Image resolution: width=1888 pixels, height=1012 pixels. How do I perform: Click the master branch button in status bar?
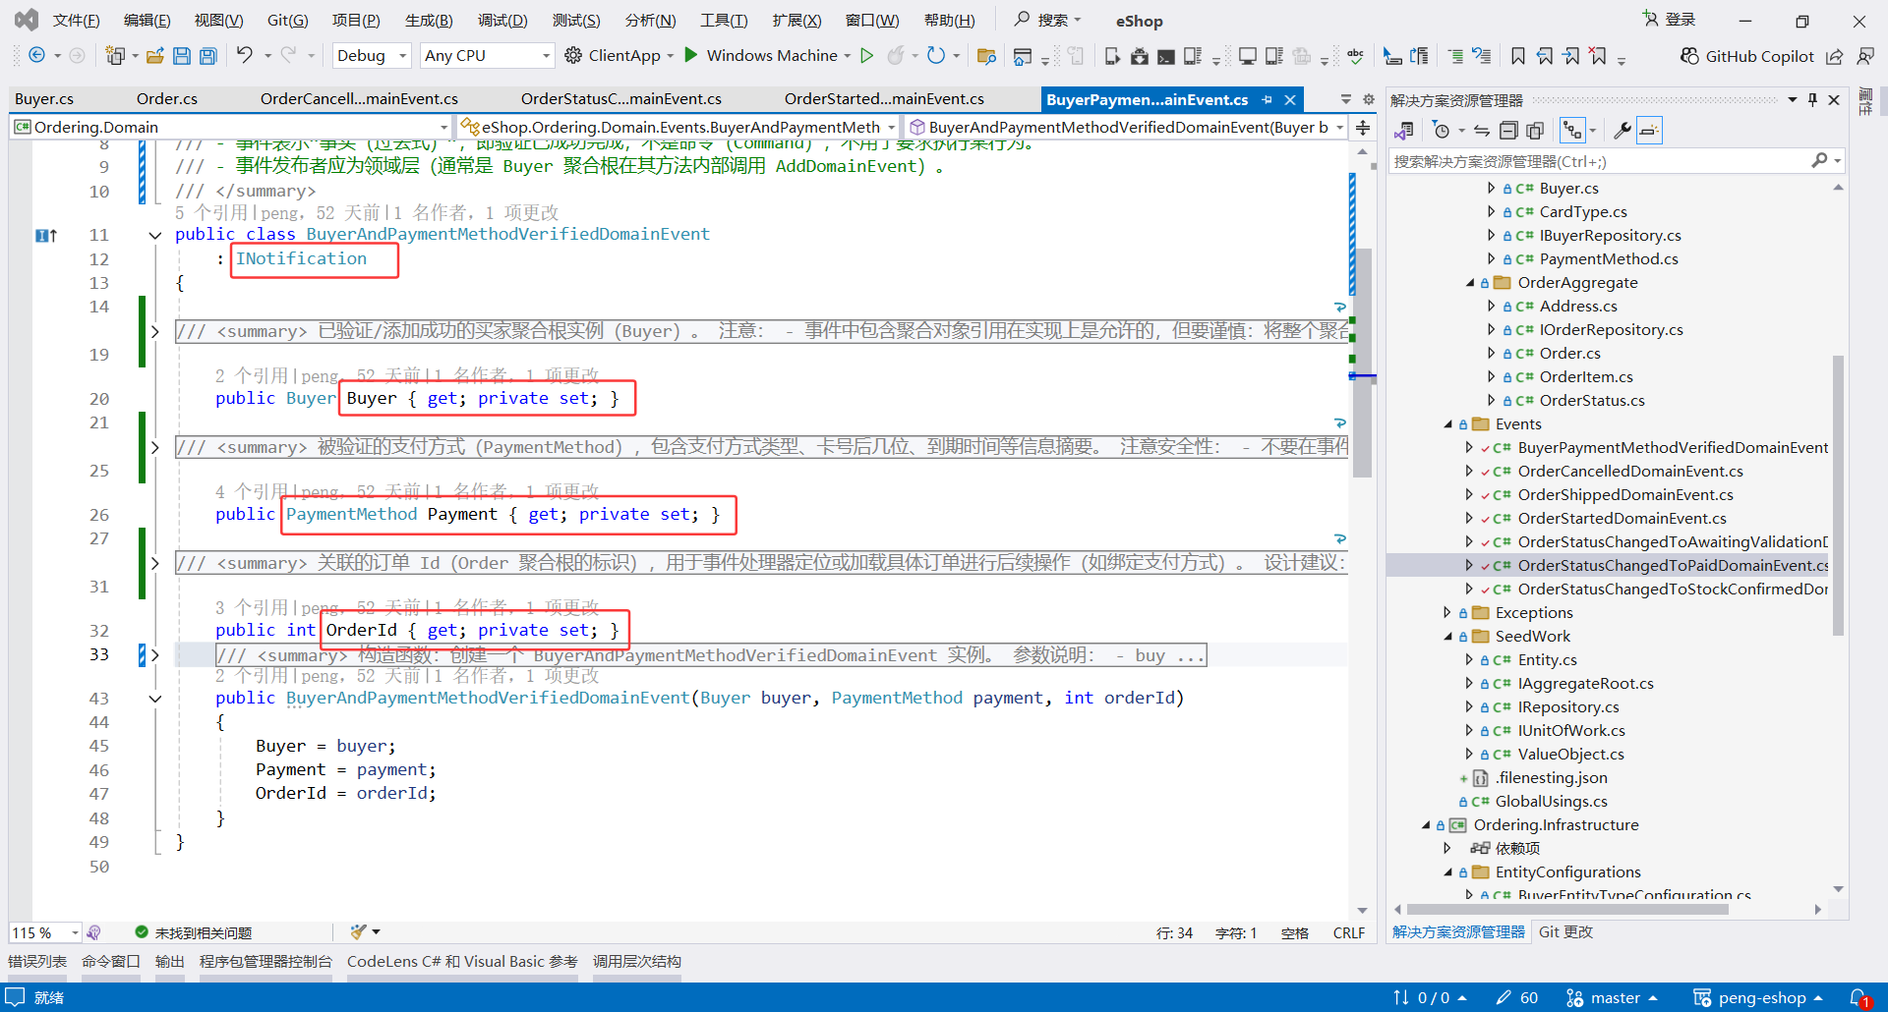pyautogui.click(x=1613, y=998)
